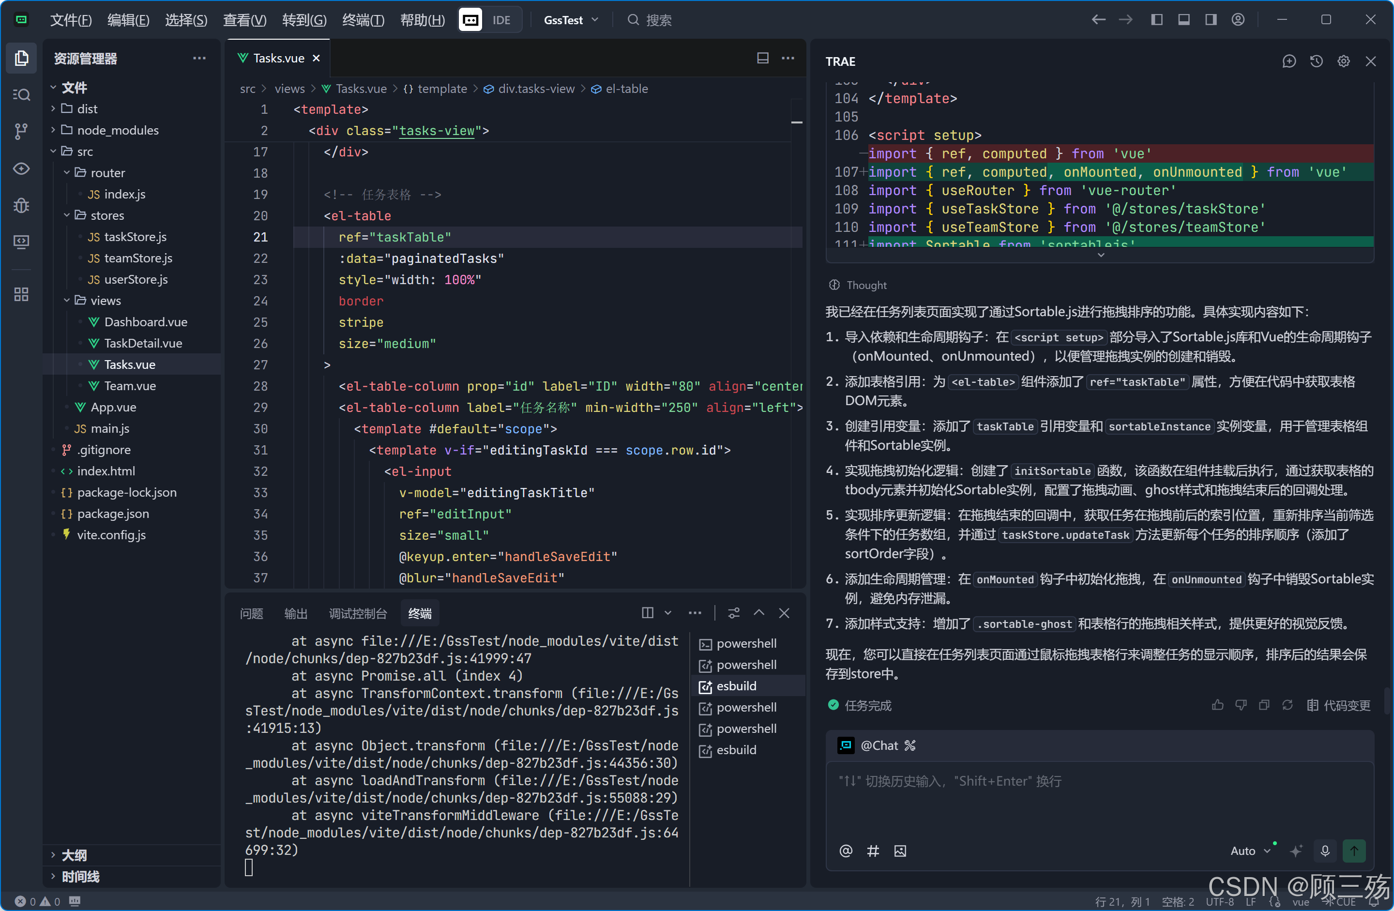Viewport: 1394px width, 911px height.
Task: Open the Extensions grid icon in sidebar
Action: pyautogui.click(x=21, y=294)
